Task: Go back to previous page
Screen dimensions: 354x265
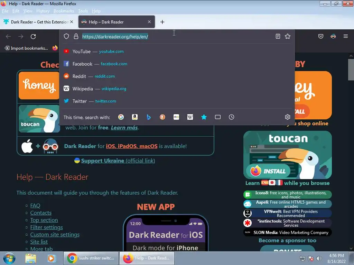Action: click(8, 37)
